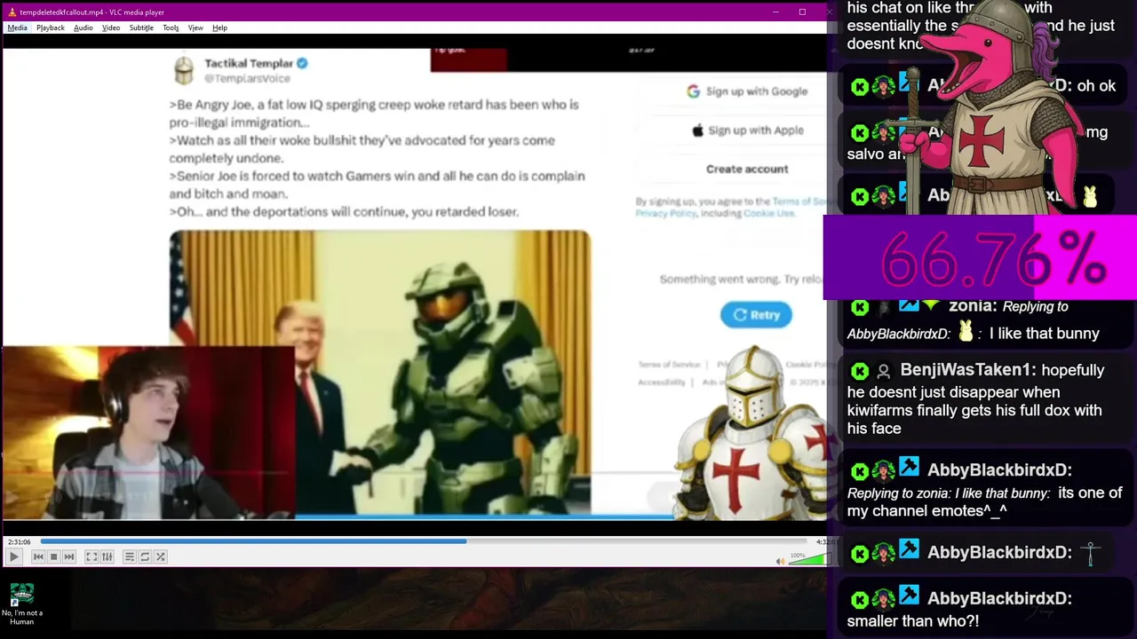Click the Apple logo icon

pos(698,130)
